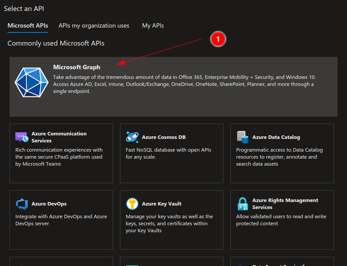The image size is (347, 266).
Task: Open the Microsoft Graph card title
Action: [77, 67]
